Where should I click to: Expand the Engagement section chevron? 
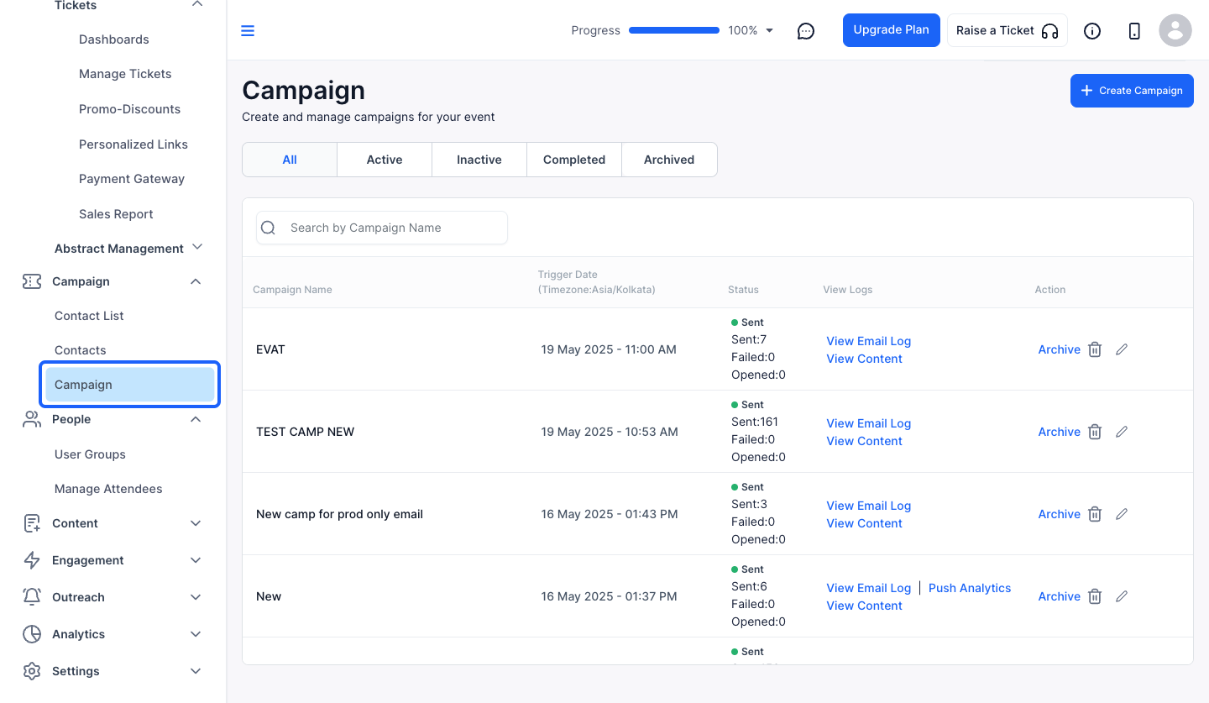tap(196, 560)
